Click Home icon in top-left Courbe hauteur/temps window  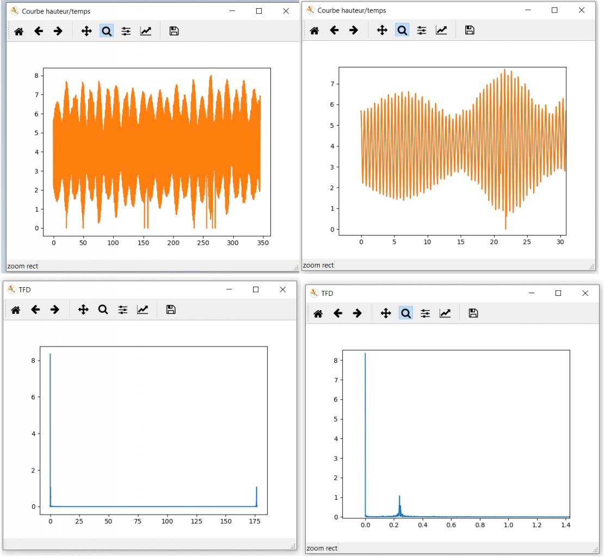(18, 31)
